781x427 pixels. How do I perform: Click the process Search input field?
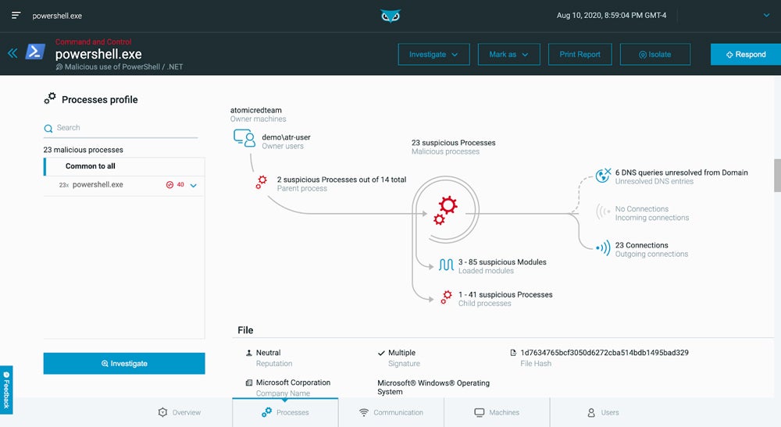pyautogui.click(x=125, y=128)
